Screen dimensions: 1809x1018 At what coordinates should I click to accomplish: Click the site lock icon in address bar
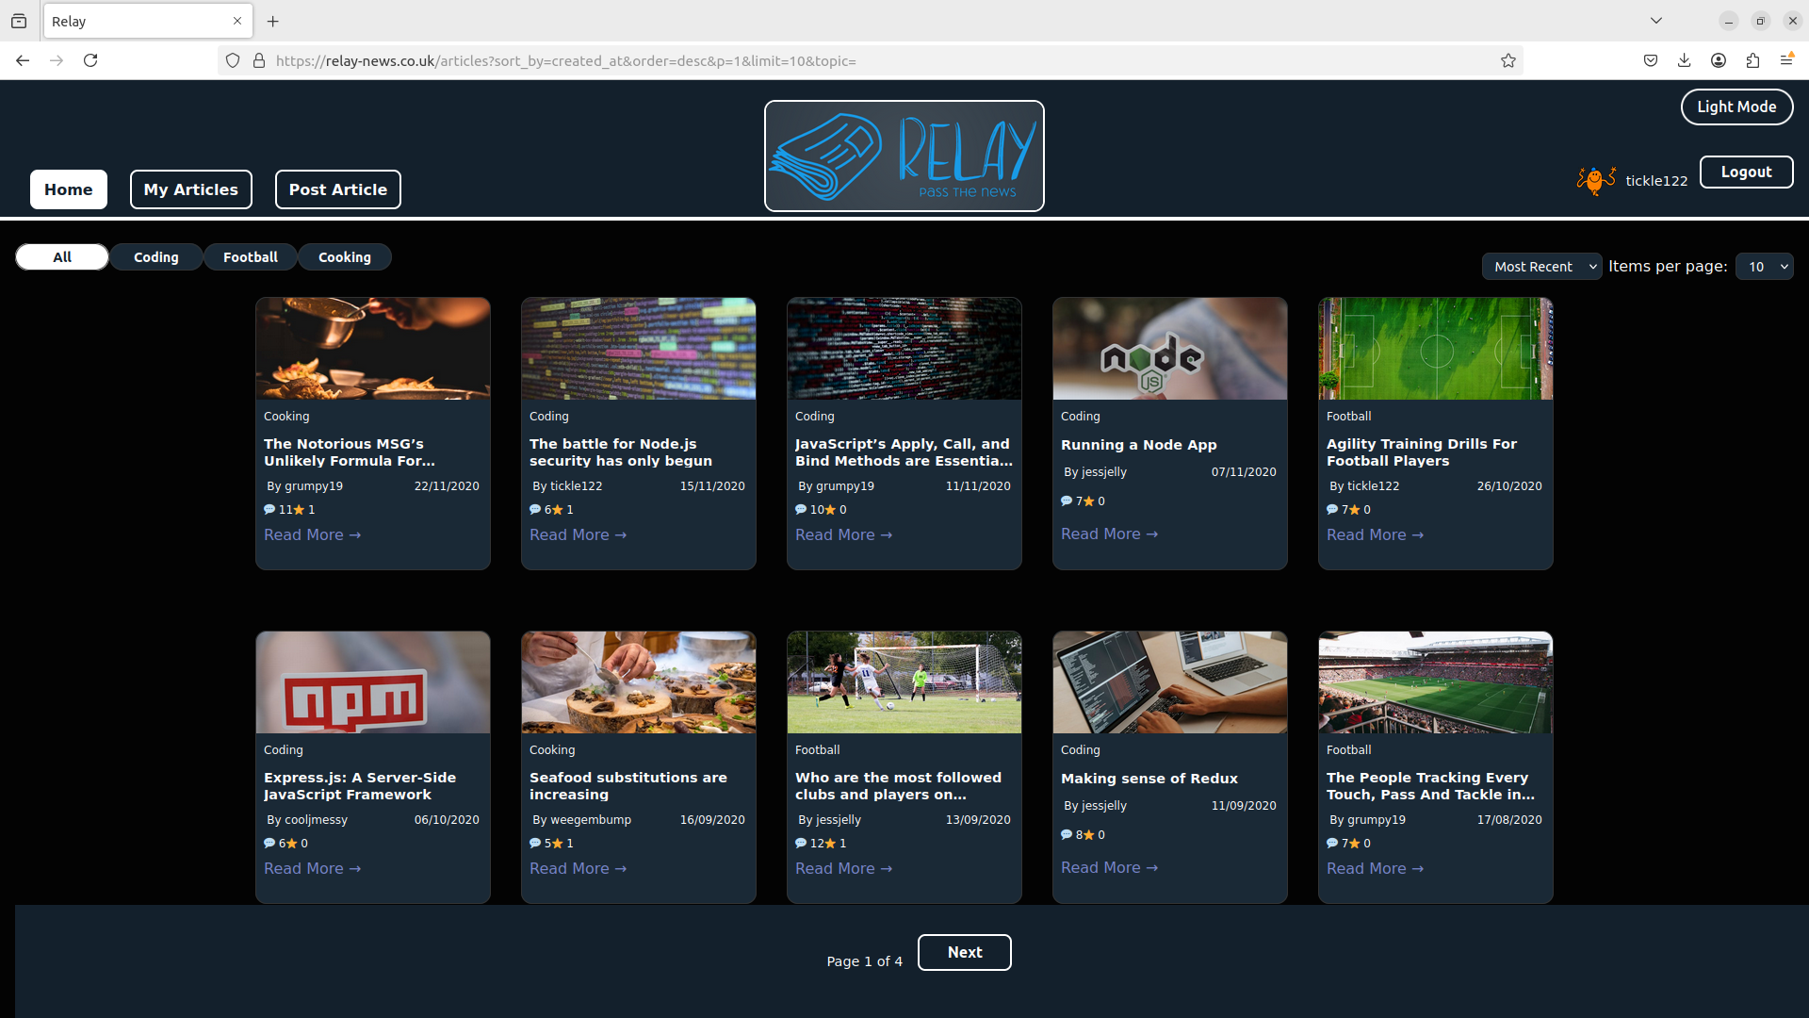(x=259, y=60)
